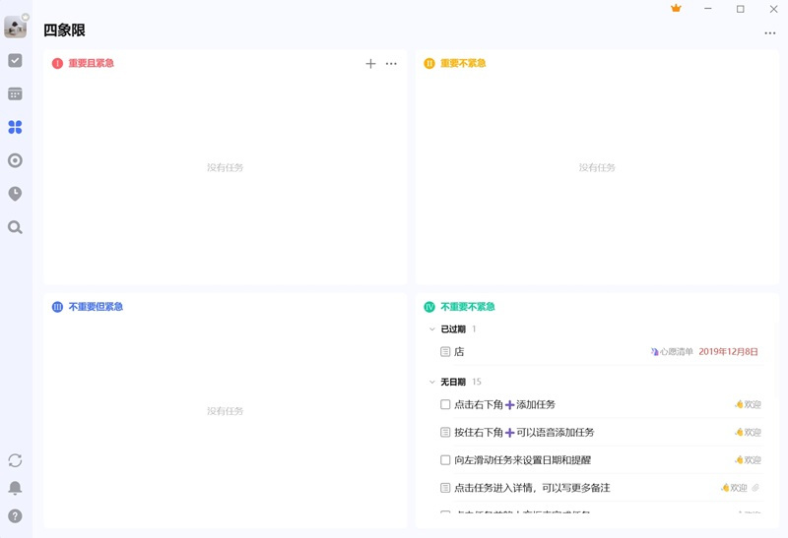Tick the 向左滑动任务来设置日期和提醒 checkbox
This screenshot has width=788, height=538.
coord(445,460)
